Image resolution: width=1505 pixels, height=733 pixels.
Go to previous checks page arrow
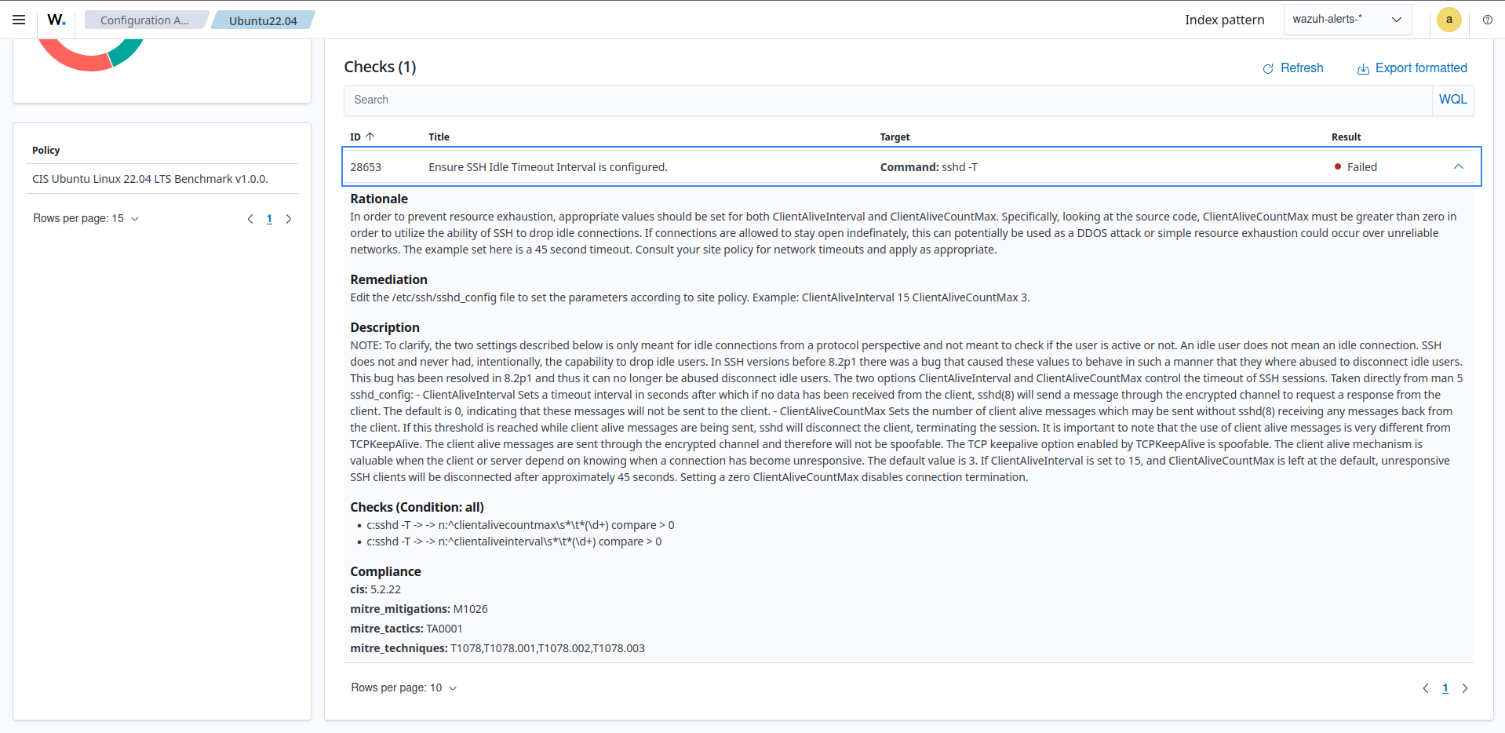(x=1425, y=688)
